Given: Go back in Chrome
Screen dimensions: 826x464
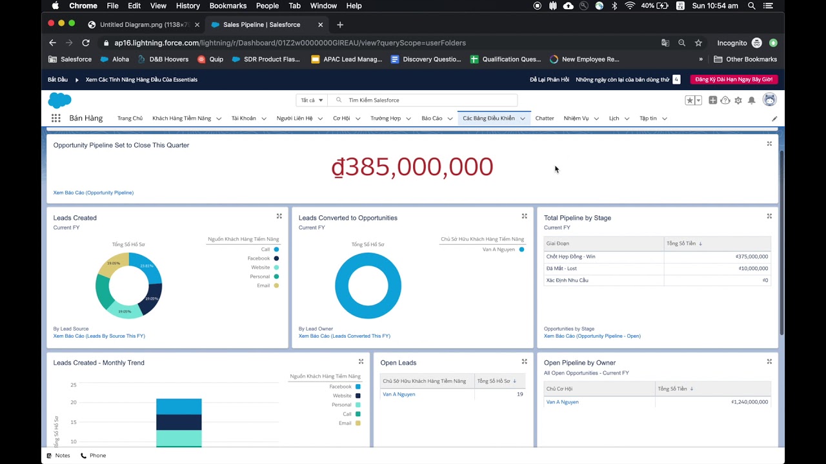Looking at the screenshot, I should [x=53, y=43].
